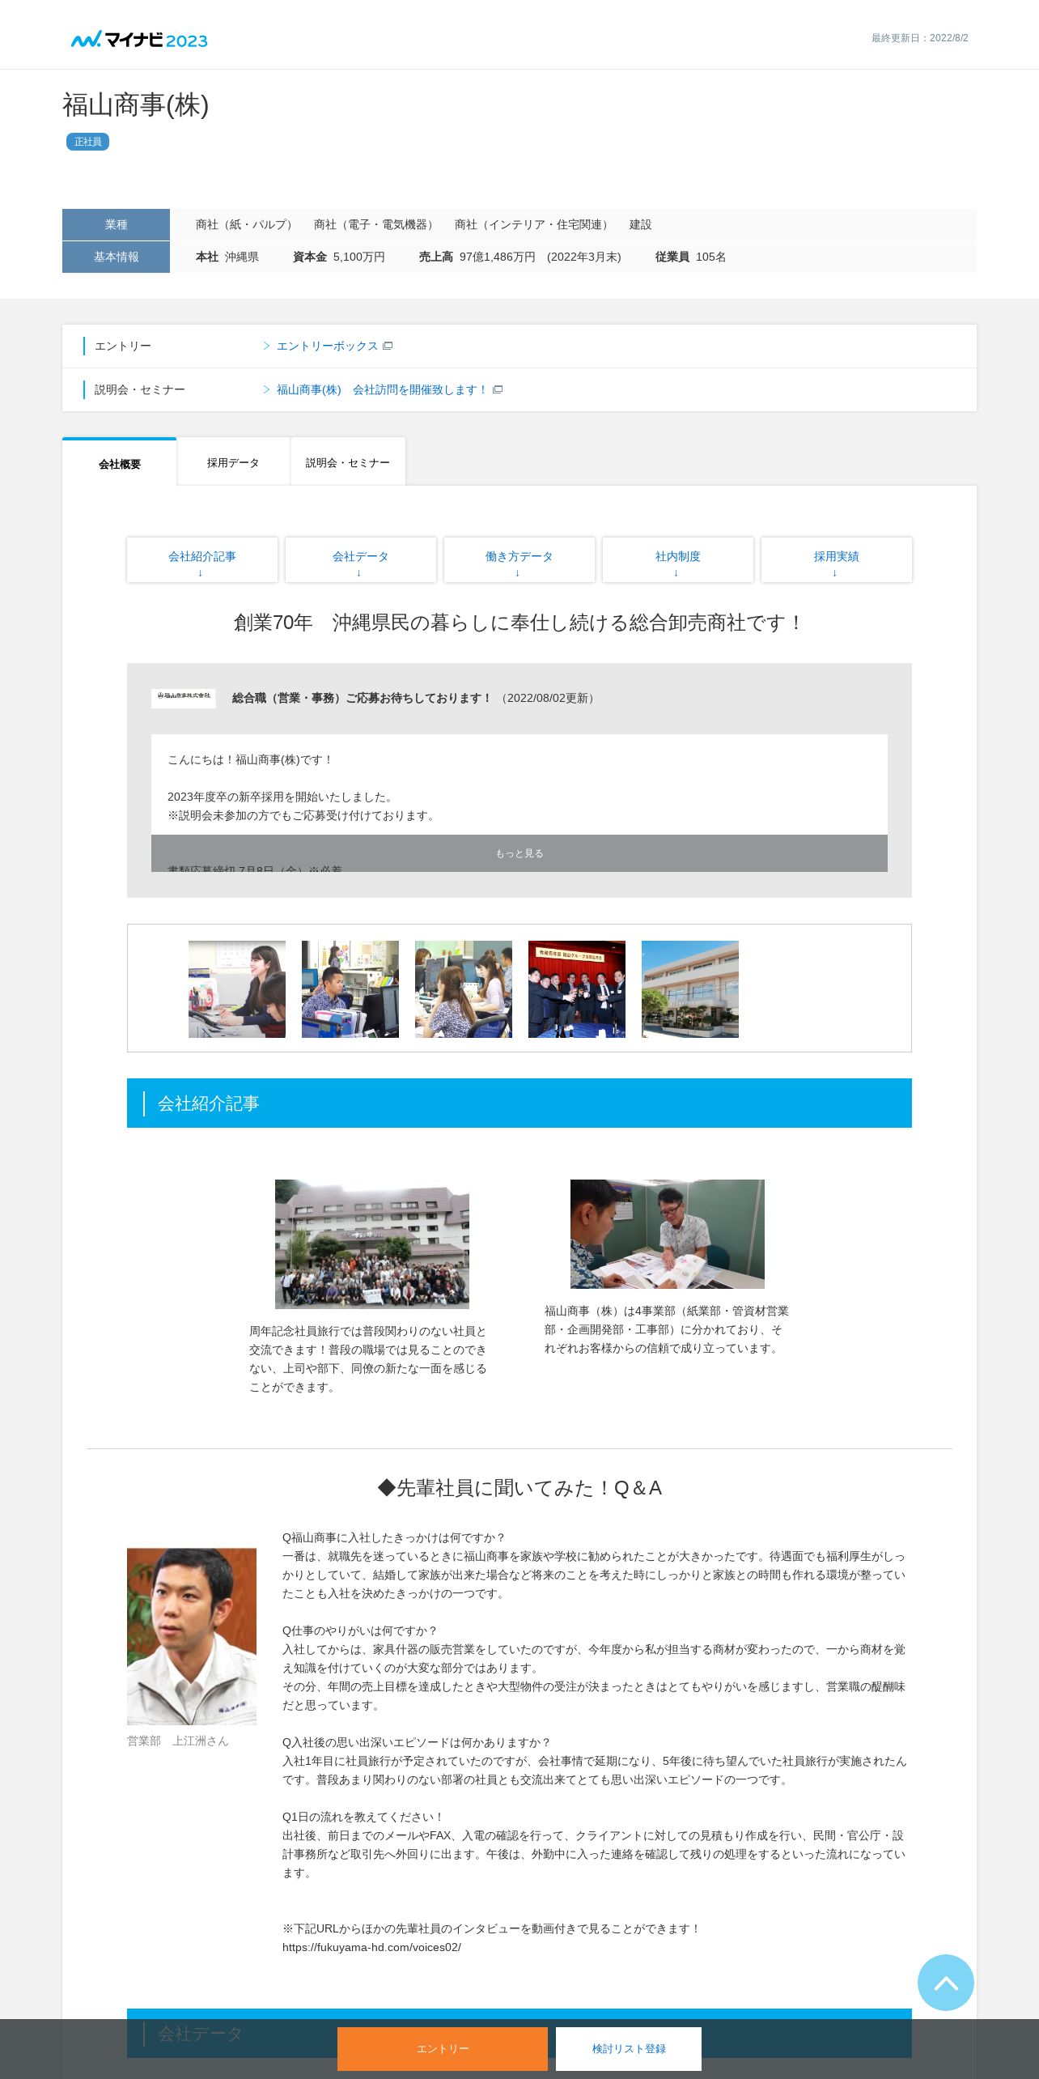Click orange エントリー button

443,2049
